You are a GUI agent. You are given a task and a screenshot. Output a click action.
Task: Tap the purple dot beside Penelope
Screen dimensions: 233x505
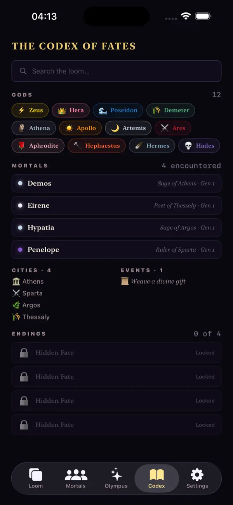(20, 250)
